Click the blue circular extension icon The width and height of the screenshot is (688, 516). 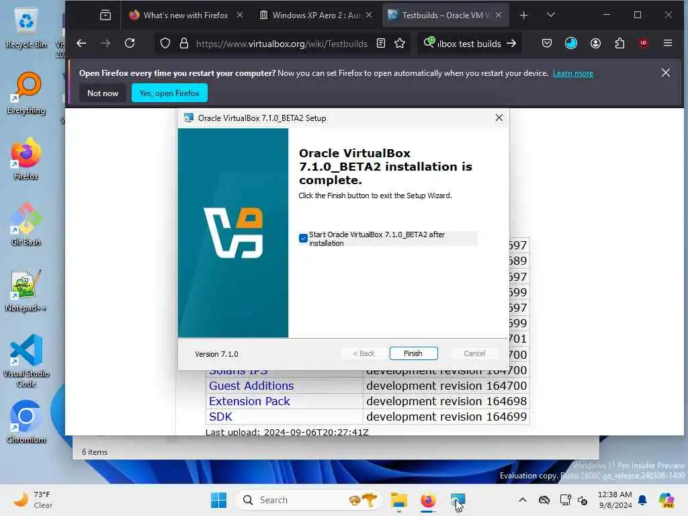571,44
